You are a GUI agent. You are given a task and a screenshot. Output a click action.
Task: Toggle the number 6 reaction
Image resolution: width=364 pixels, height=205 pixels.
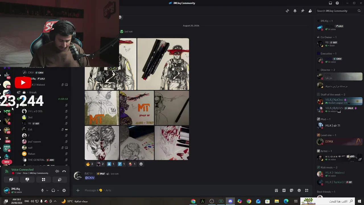[x=111, y=164]
